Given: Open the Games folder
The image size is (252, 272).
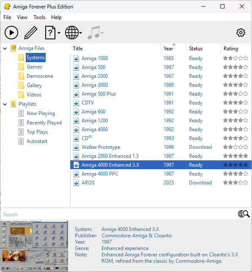Looking at the screenshot, I should pos(34,67).
